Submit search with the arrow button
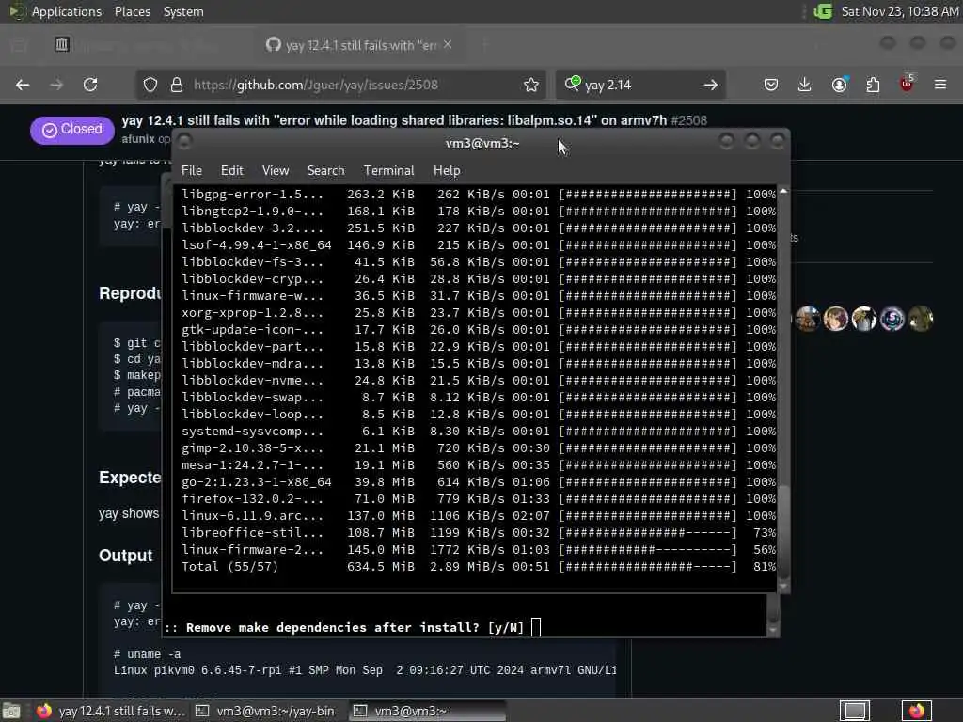The image size is (963, 722). 711,85
